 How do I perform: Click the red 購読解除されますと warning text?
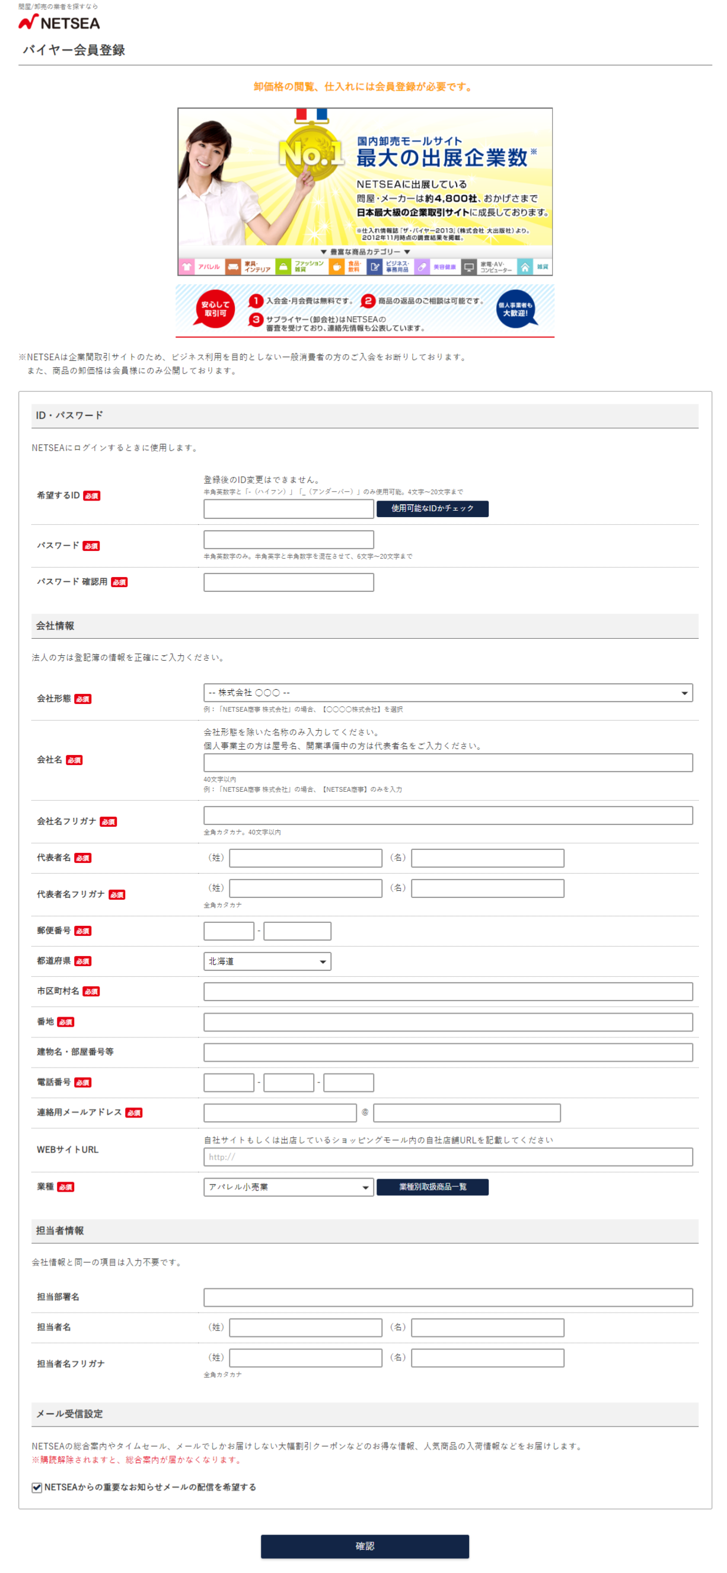pyautogui.click(x=138, y=1460)
